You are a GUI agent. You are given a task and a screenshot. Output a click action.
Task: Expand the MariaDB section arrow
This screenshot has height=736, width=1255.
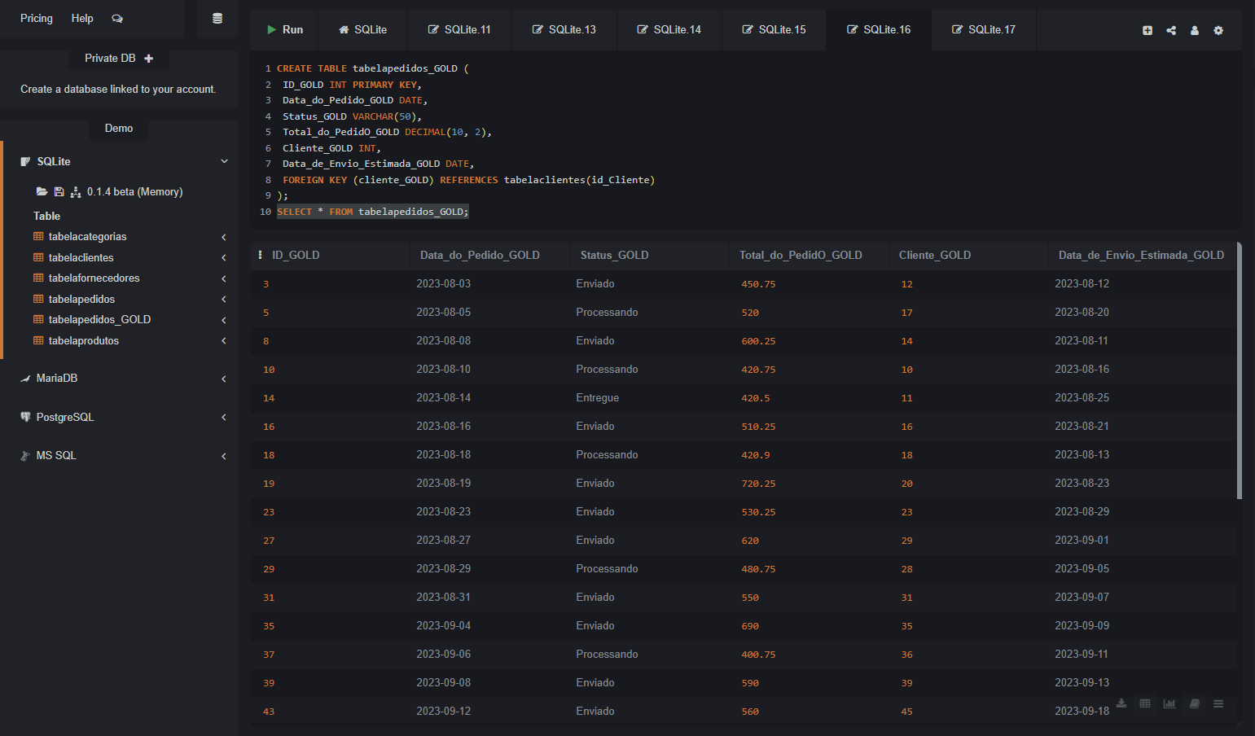click(224, 379)
